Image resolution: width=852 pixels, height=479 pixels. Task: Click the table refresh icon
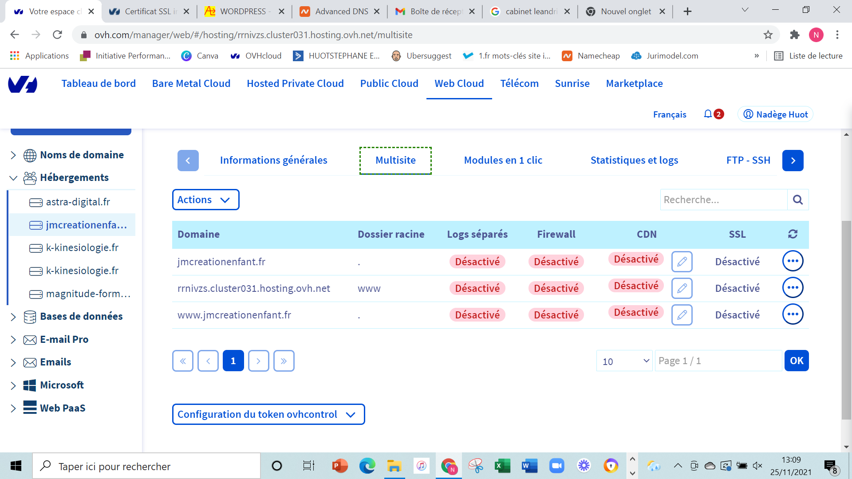click(793, 234)
